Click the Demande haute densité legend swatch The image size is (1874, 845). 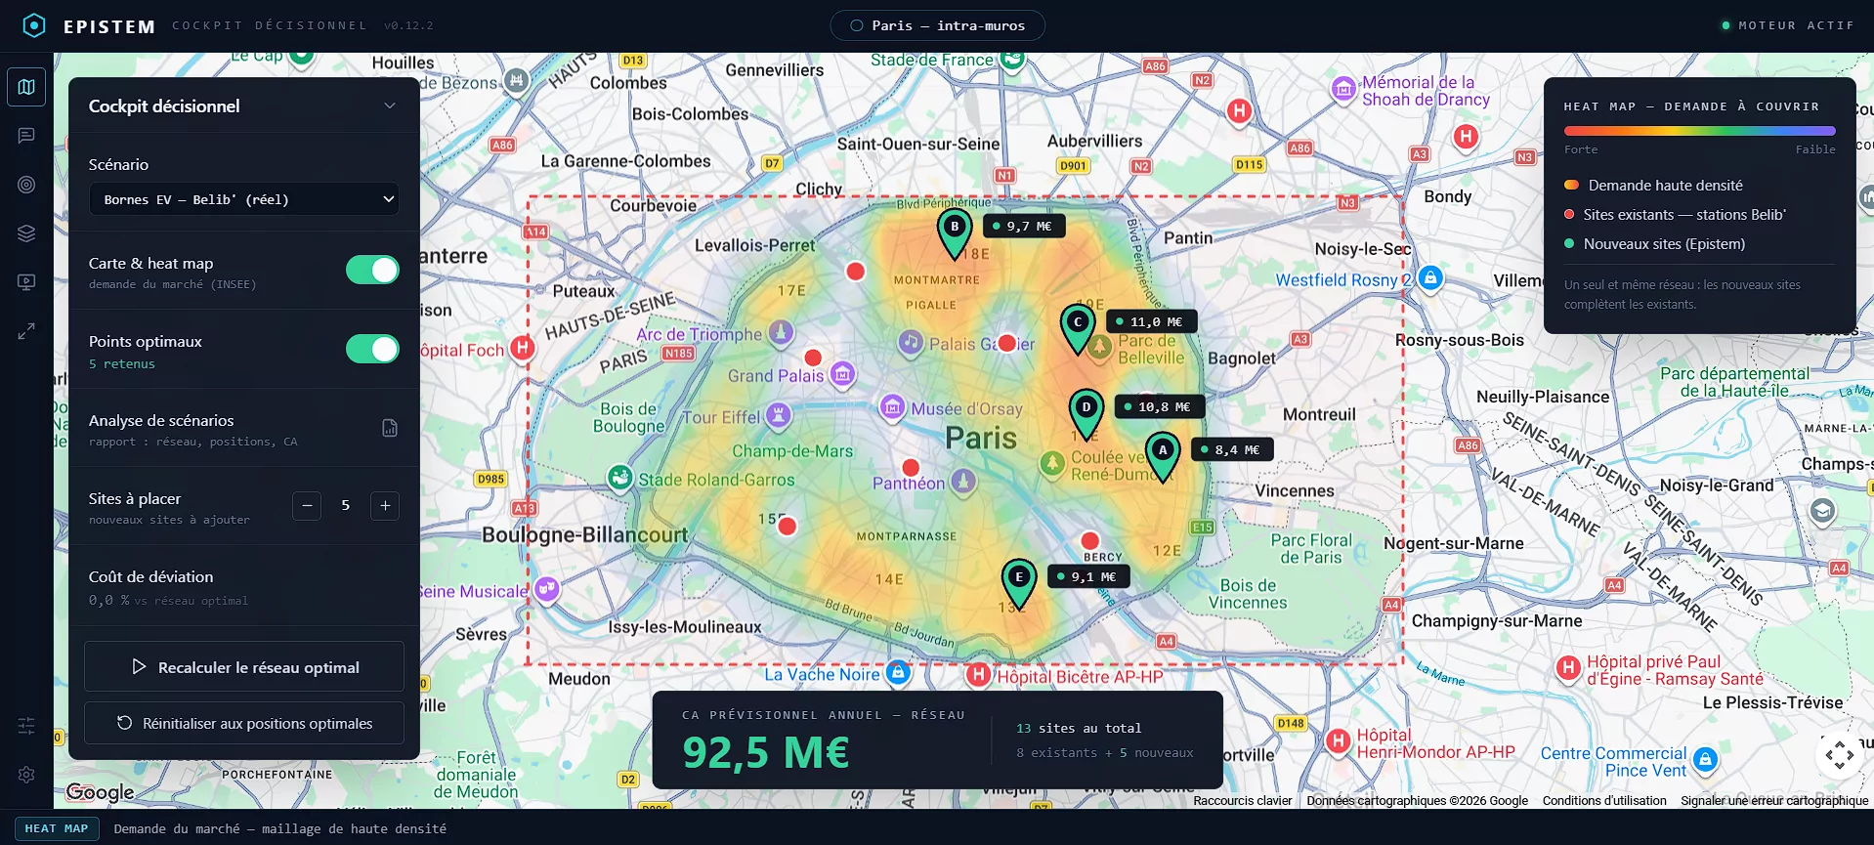pos(1571,186)
